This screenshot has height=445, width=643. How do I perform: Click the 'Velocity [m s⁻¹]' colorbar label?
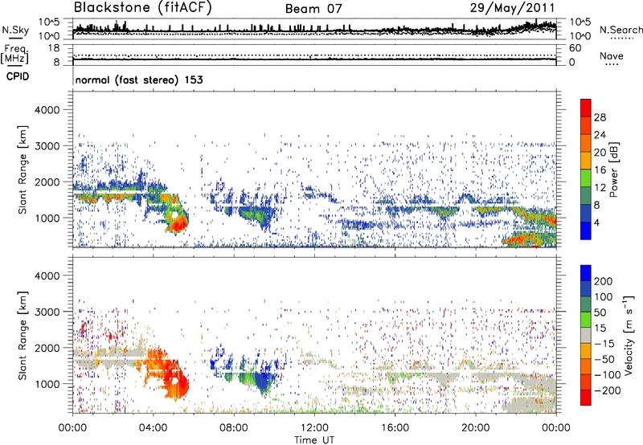click(629, 335)
